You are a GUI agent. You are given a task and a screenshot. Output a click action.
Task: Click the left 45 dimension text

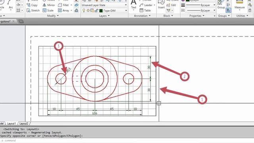pyautogui.click(x=78, y=109)
